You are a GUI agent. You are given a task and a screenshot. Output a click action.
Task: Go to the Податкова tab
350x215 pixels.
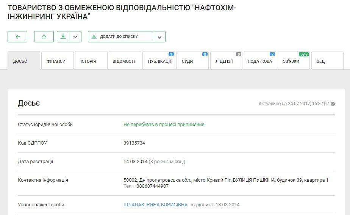[x=260, y=61]
